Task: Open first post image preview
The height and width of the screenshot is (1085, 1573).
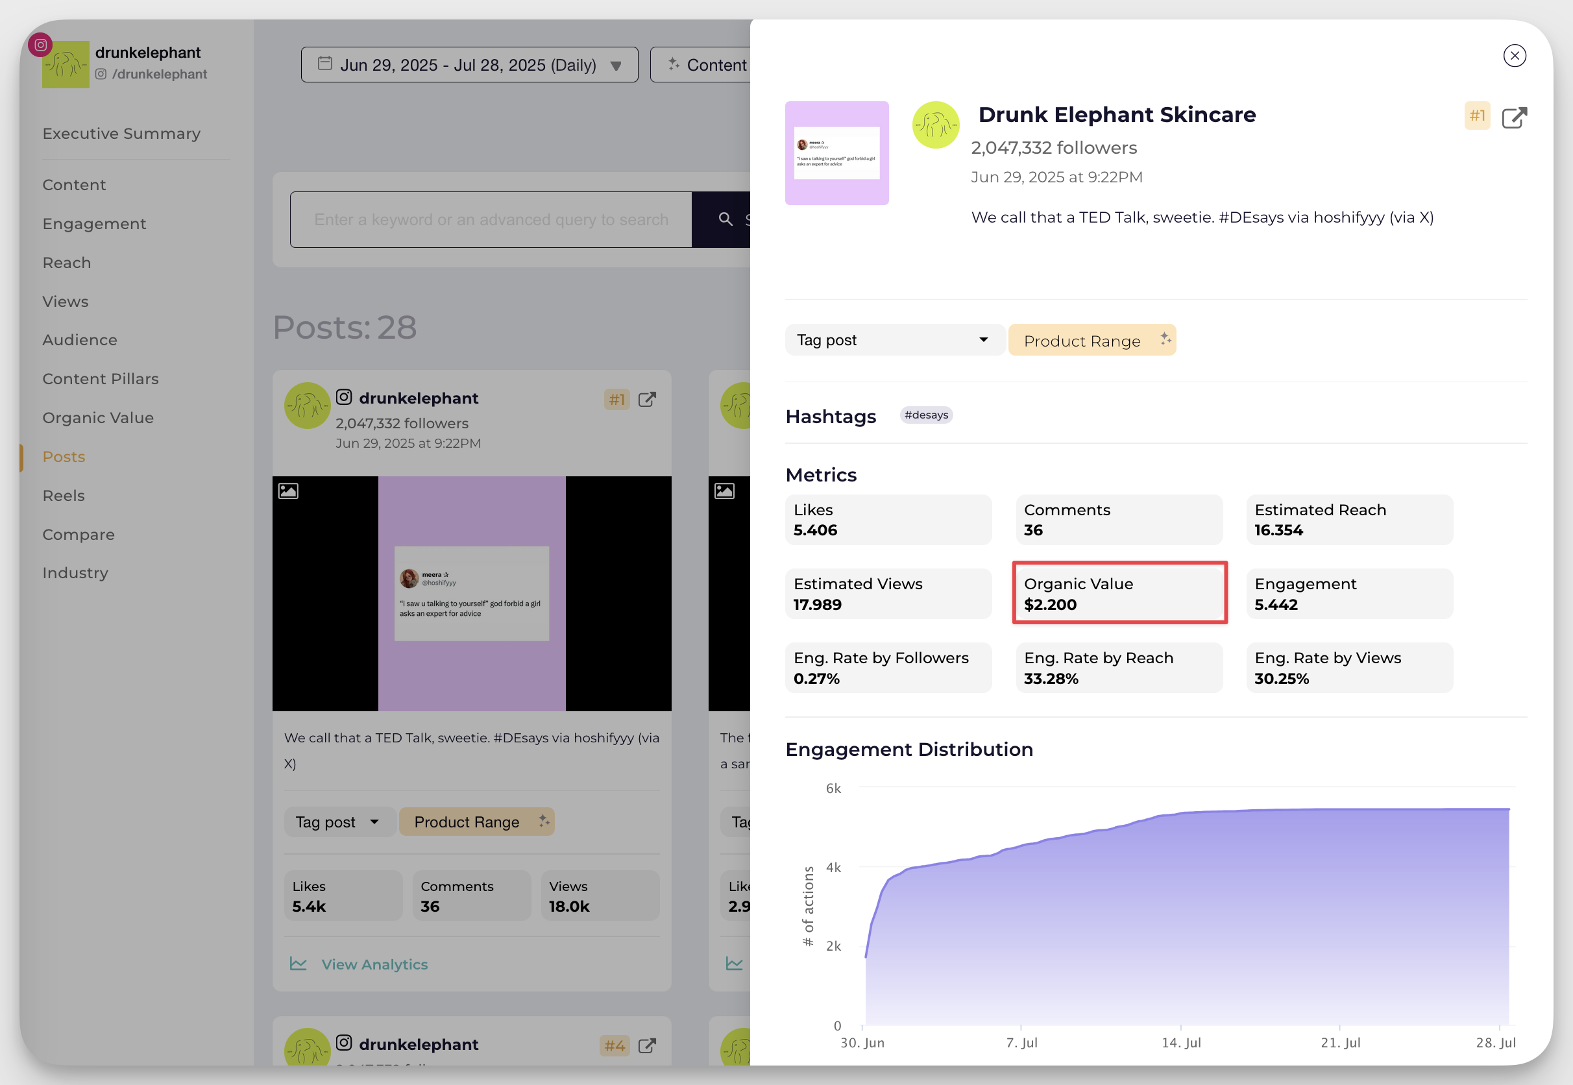Action: pyautogui.click(x=472, y=594)
